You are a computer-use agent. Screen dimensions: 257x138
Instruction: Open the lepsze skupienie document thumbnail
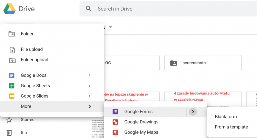[x=132, y=96]
